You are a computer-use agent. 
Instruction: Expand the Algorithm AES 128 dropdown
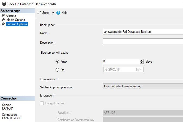coord(143,112)
